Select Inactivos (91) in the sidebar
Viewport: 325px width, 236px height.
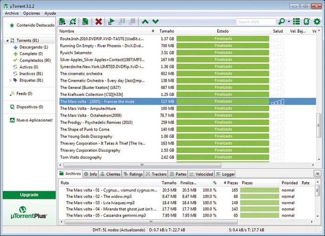pyautogui.click(x=28, y=74)
